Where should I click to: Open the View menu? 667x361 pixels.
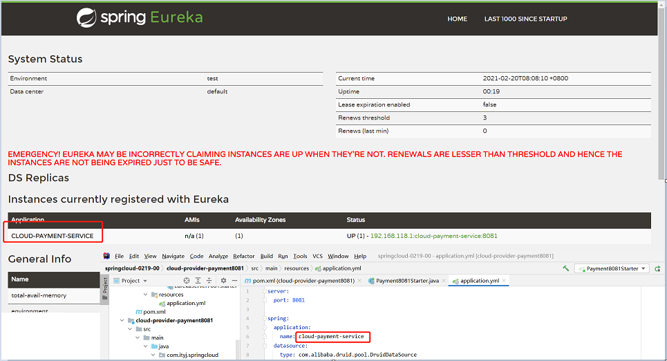coord(150,256)
